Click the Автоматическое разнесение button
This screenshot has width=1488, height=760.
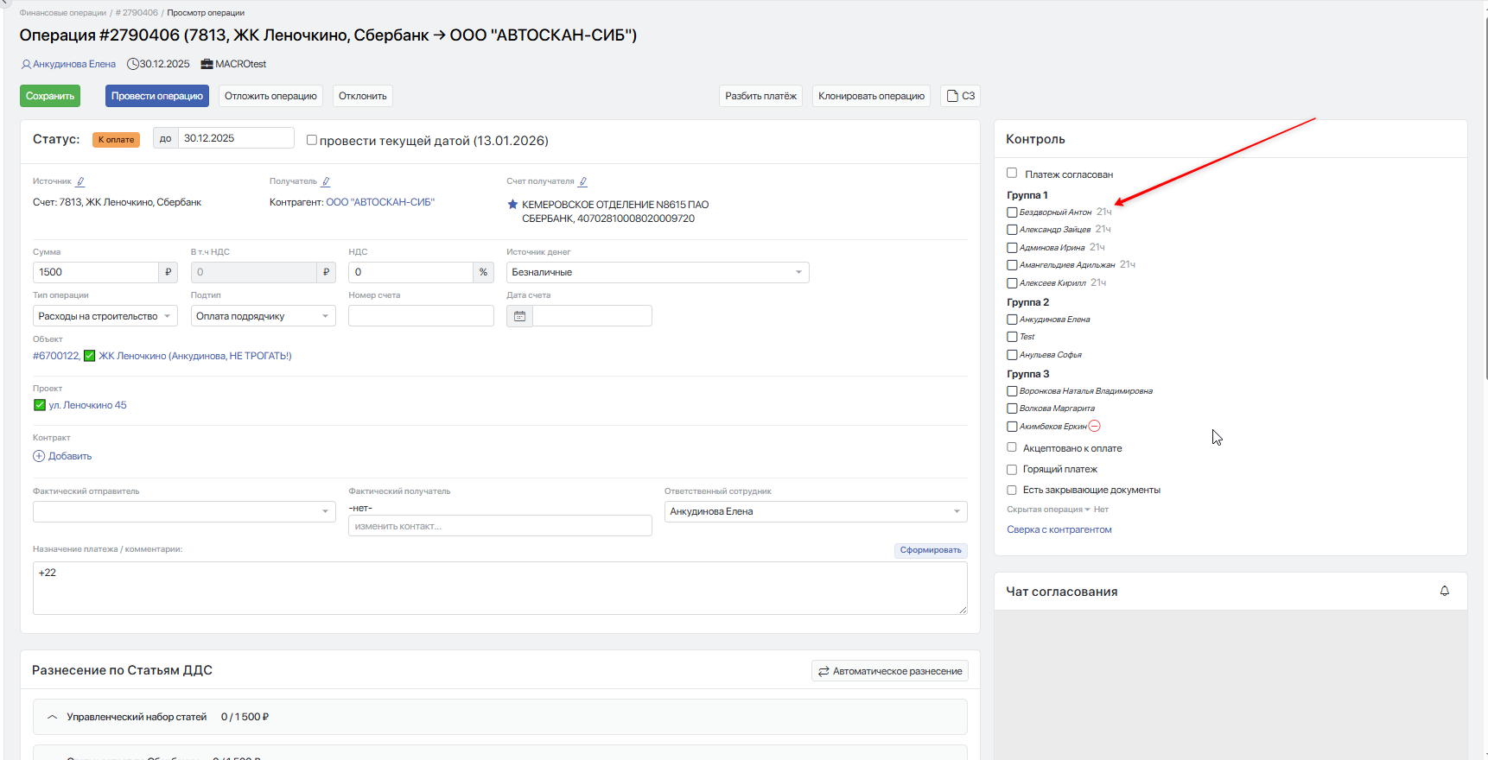click(889, 671)
